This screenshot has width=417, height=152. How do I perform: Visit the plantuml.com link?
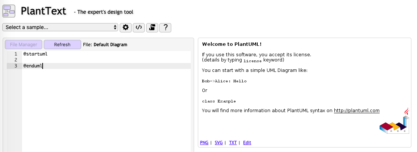tap(356, 111)
